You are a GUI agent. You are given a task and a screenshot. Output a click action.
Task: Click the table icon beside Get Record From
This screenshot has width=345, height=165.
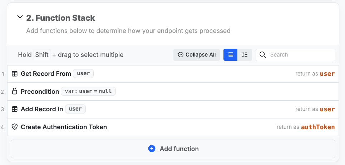pos(15,74)
